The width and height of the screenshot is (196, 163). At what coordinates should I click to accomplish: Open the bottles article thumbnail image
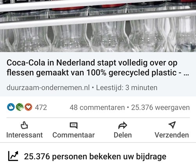click(98, 26)
